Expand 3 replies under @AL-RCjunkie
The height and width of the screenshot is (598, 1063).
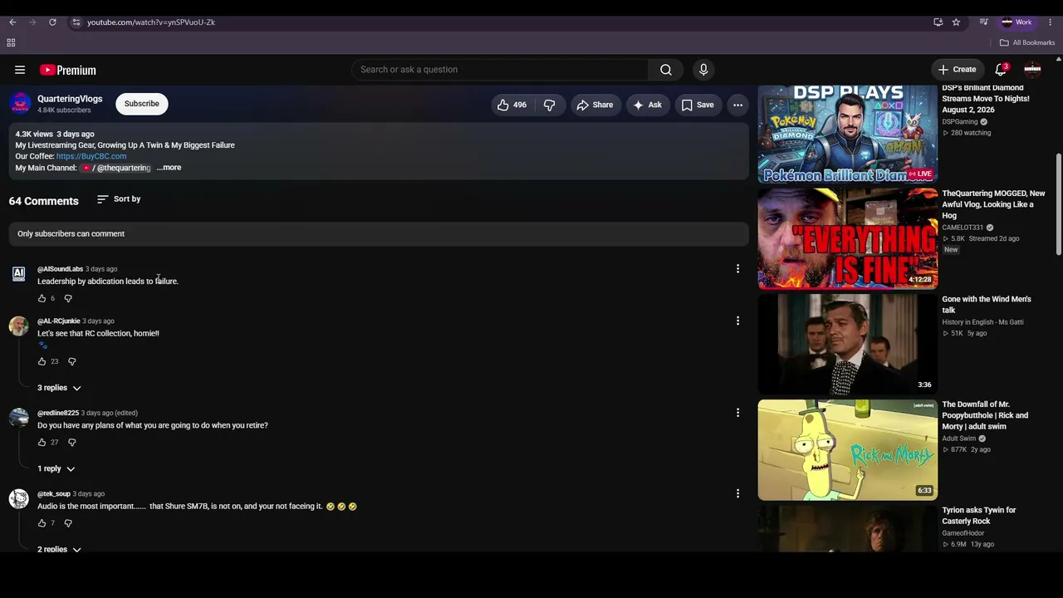point(59,388)
